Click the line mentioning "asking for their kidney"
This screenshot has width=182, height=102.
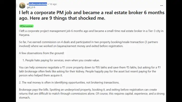pyautogui.click(x=87, y=71)
